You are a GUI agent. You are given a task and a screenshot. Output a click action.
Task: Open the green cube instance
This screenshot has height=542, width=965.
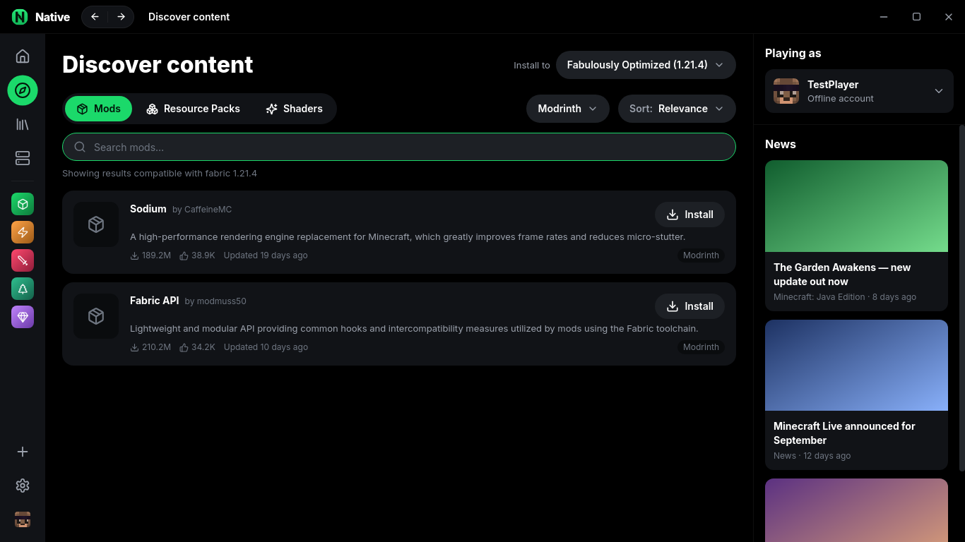click(23, 204)
